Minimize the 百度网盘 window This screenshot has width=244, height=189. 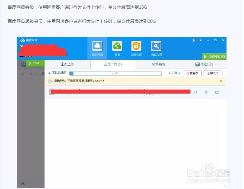(208, 40)
